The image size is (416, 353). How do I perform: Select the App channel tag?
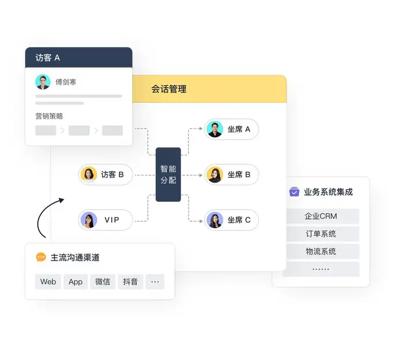(76, 282)
